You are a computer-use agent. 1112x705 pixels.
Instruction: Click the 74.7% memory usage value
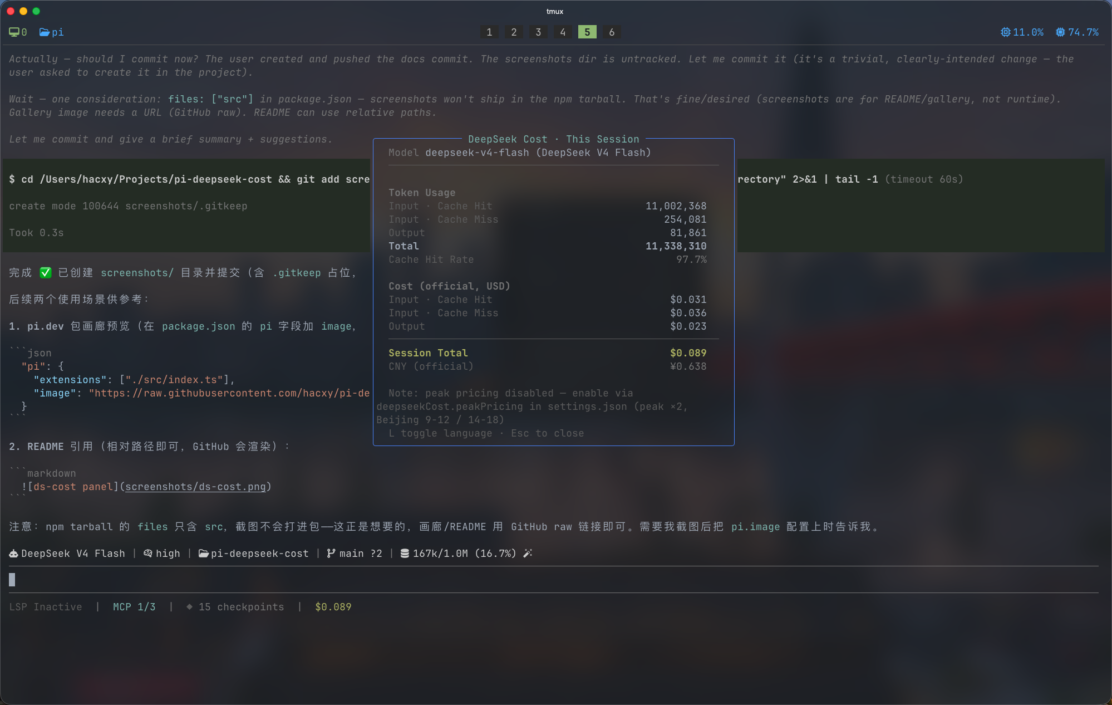1083,32
